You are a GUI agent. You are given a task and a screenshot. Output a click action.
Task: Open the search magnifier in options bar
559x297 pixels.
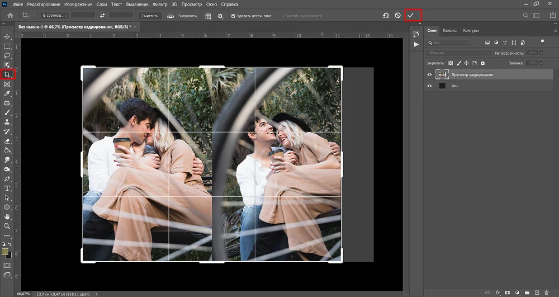[525, 16]
